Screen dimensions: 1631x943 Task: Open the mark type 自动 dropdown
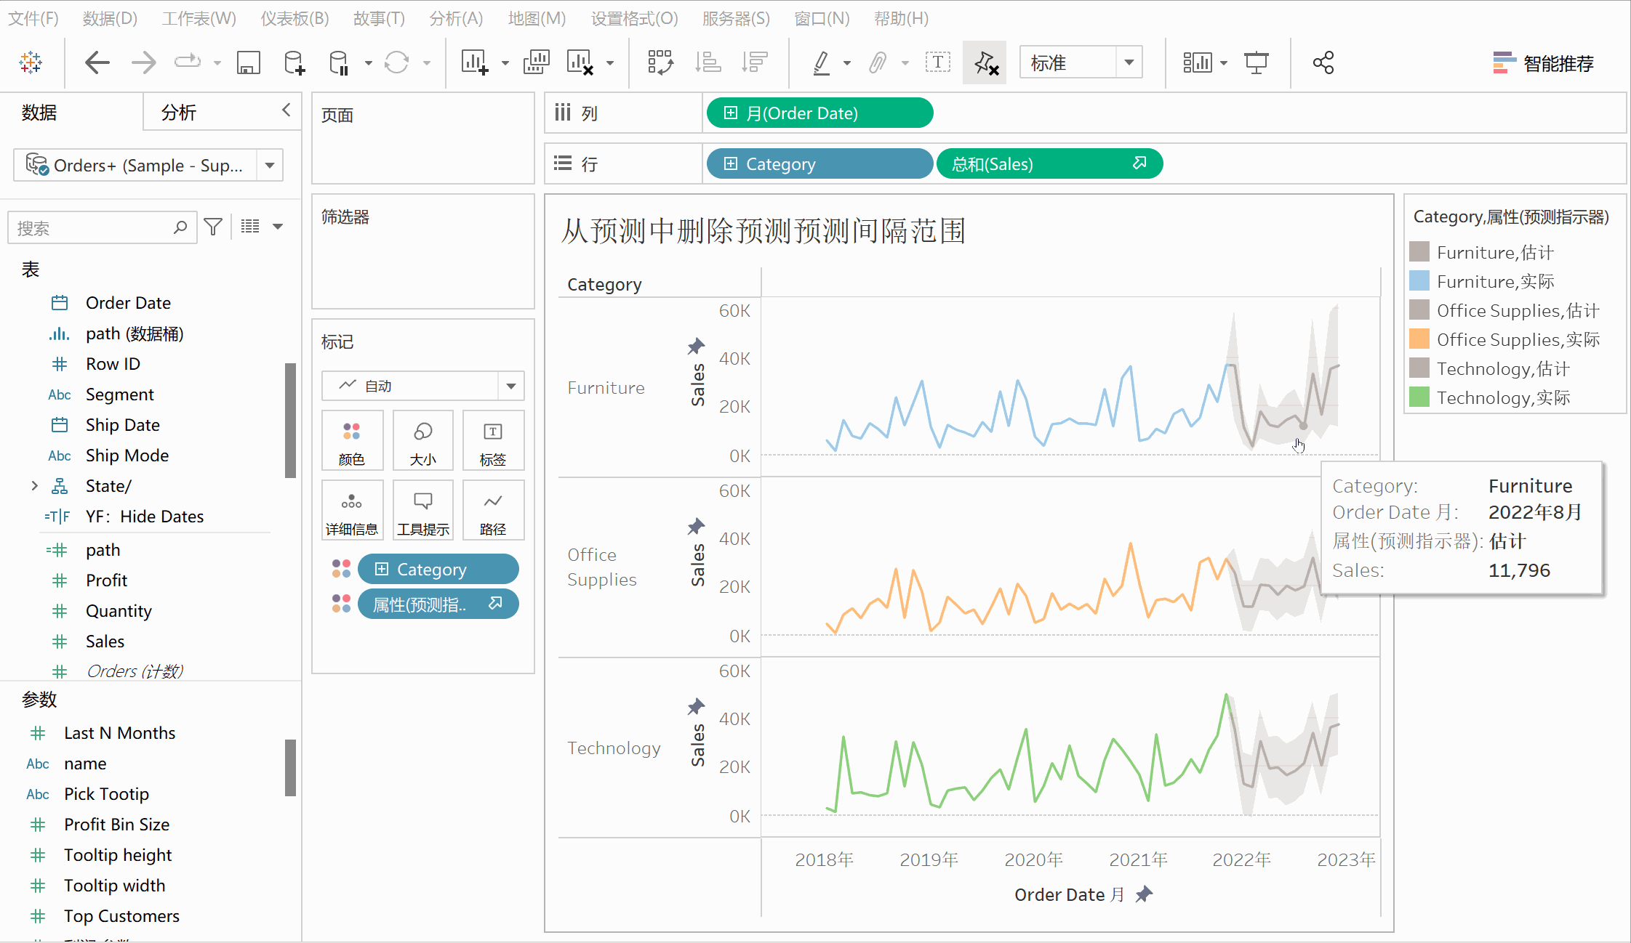pos(510,386)
